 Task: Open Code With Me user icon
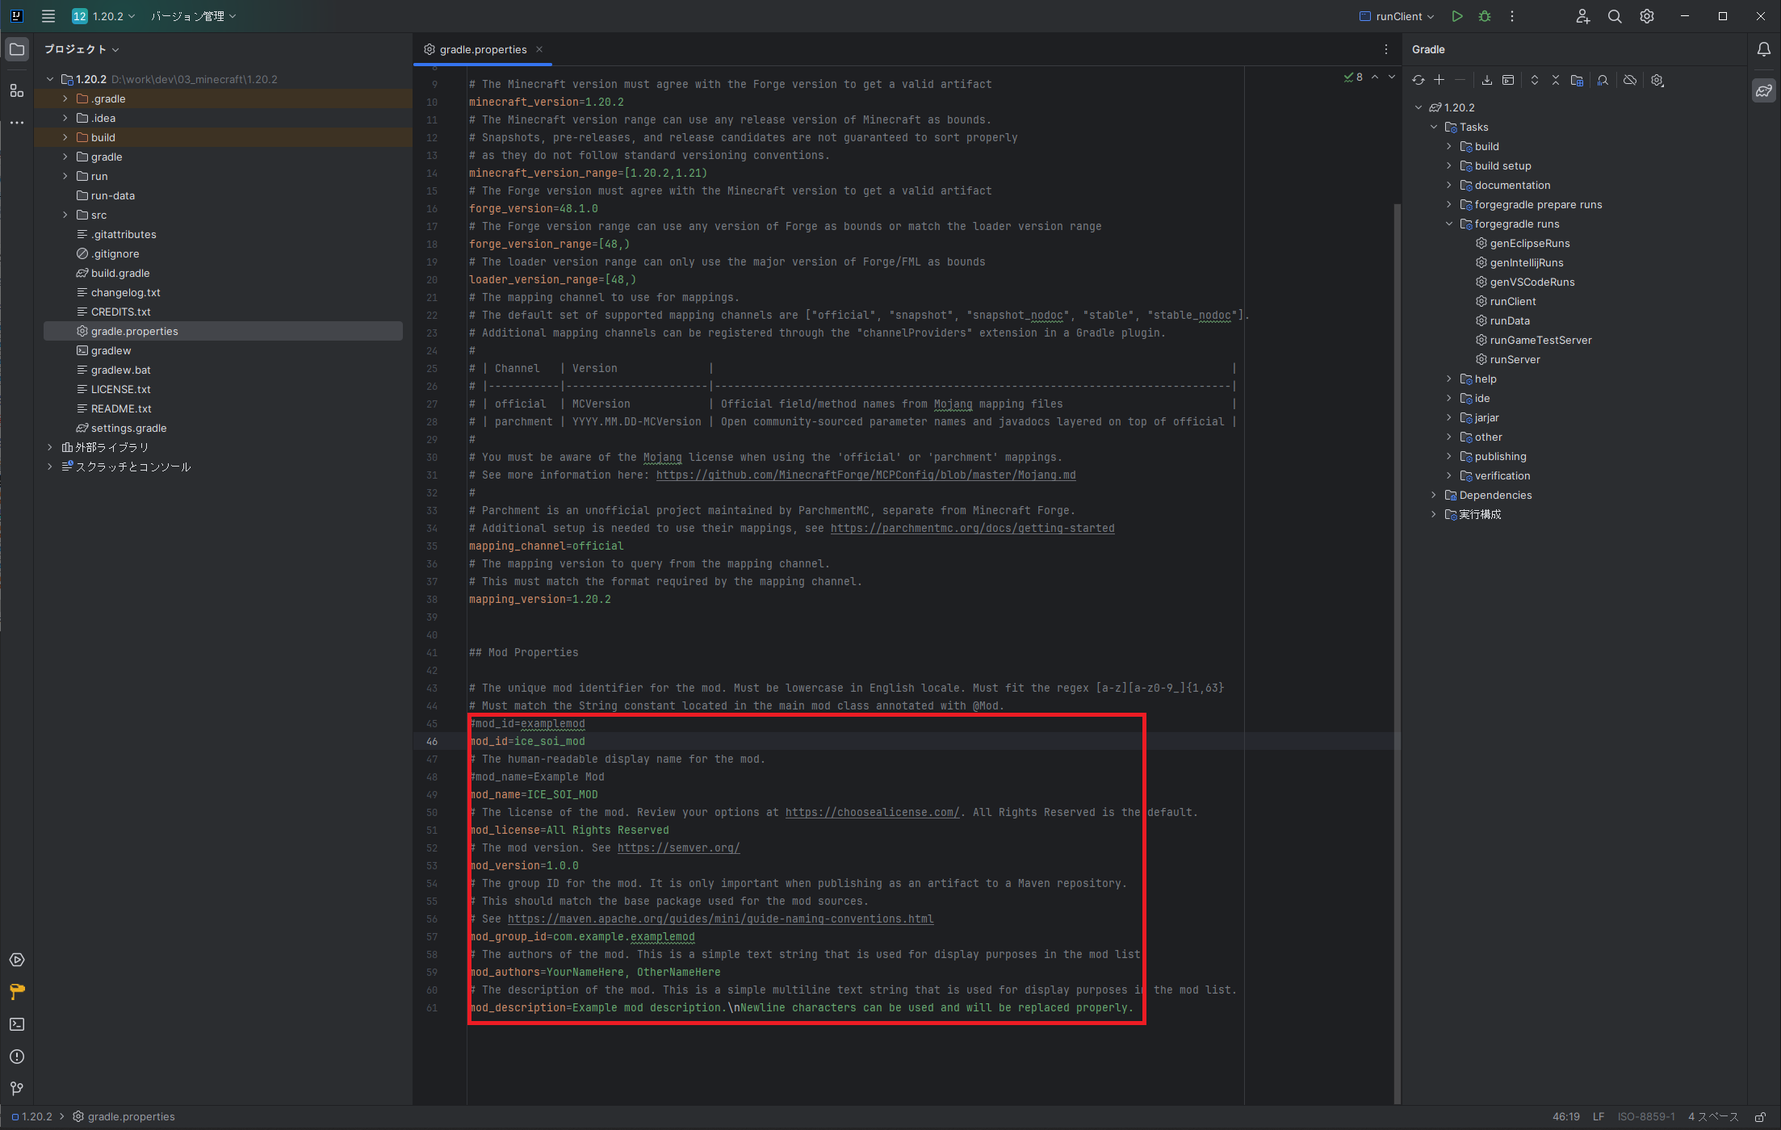pyautogui.click(x=1582, y=16)
